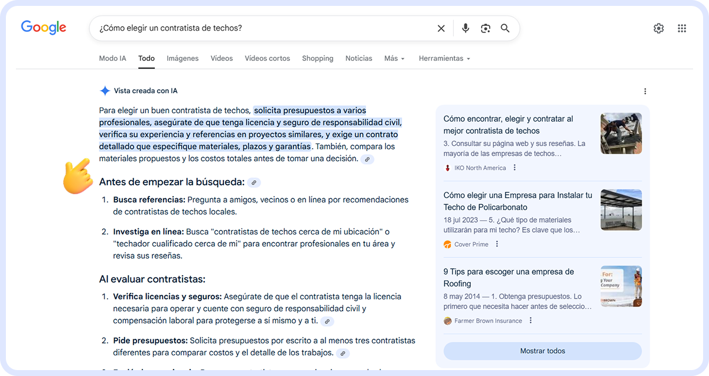Screen dimensions: 709x376
Task: Click the magnifying glass search icon
Action: point(505,28)
